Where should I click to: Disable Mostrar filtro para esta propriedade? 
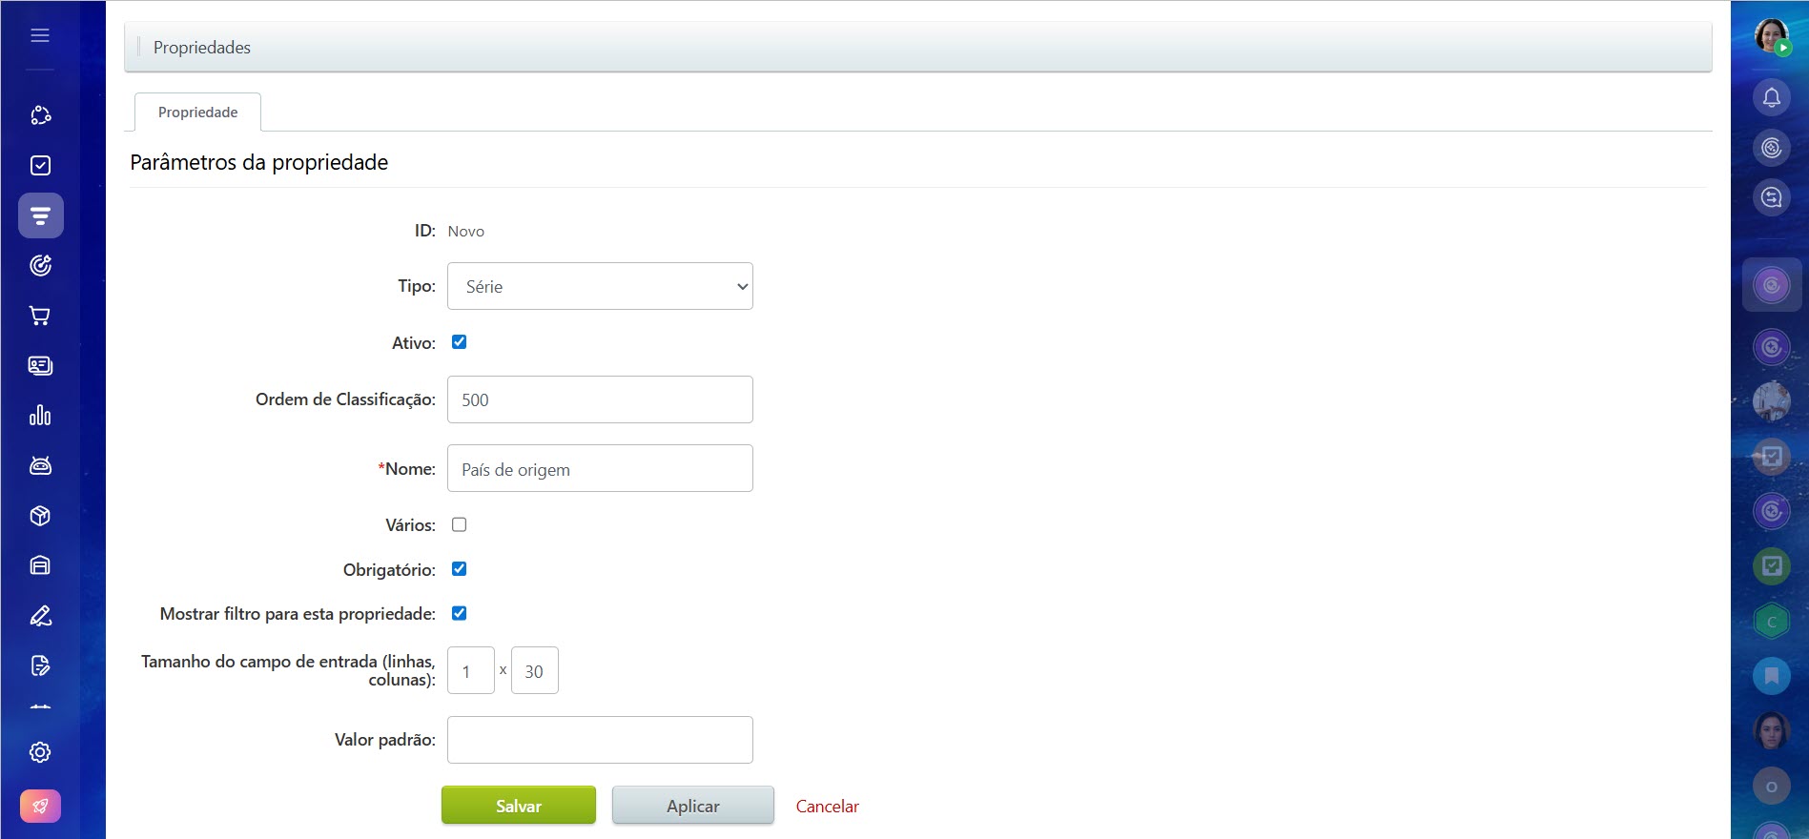coord(459,613)
